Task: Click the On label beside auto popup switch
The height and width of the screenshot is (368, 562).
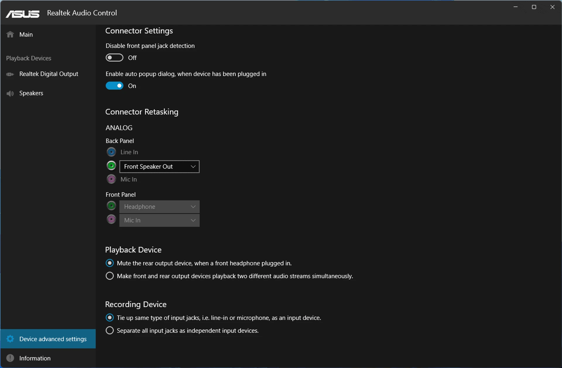Action: tap(132, 86)
